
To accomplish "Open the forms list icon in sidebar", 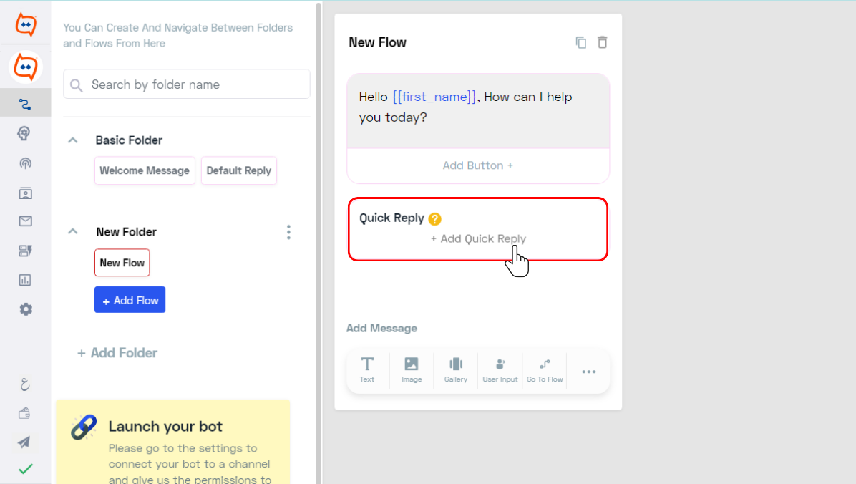I will 25,251.
